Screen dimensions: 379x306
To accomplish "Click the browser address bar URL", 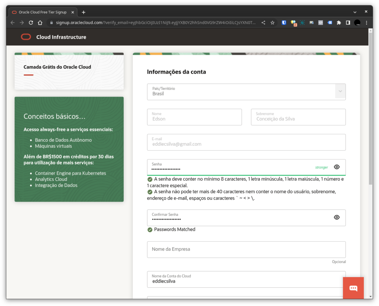I will coord(156,23).
